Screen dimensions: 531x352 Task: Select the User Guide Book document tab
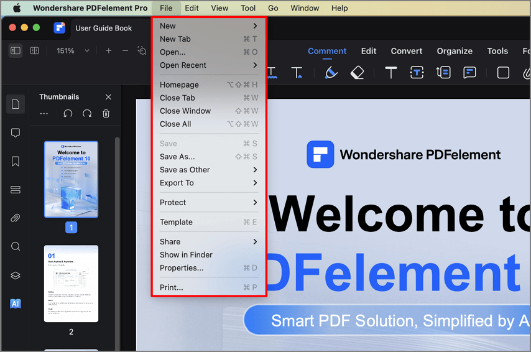coord(103,28)
